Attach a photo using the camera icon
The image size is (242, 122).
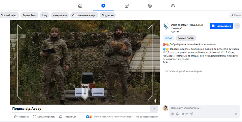(x=182, y=114)
